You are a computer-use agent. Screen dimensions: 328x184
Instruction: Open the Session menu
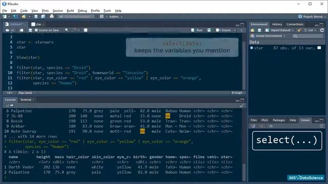[x=57, y=11]
